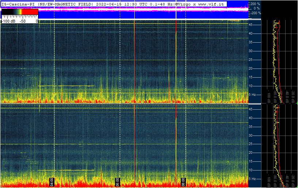The height and width of the screenshot is (188, 298).
Task: Click the www.vlf.it text in the title
Action: (211, 4)
